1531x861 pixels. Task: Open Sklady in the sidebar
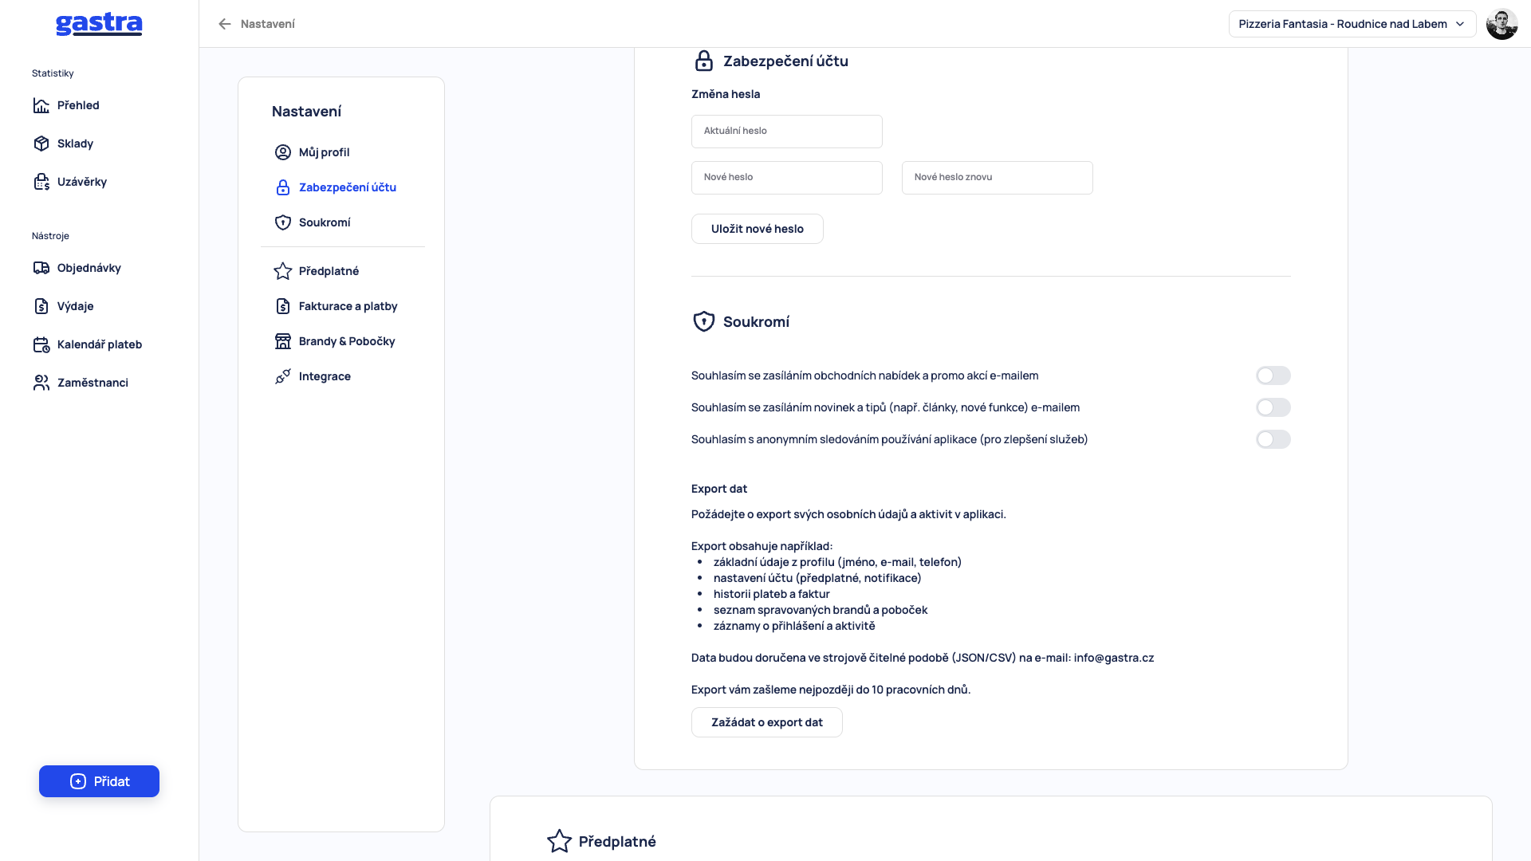[x=76, y=143]
